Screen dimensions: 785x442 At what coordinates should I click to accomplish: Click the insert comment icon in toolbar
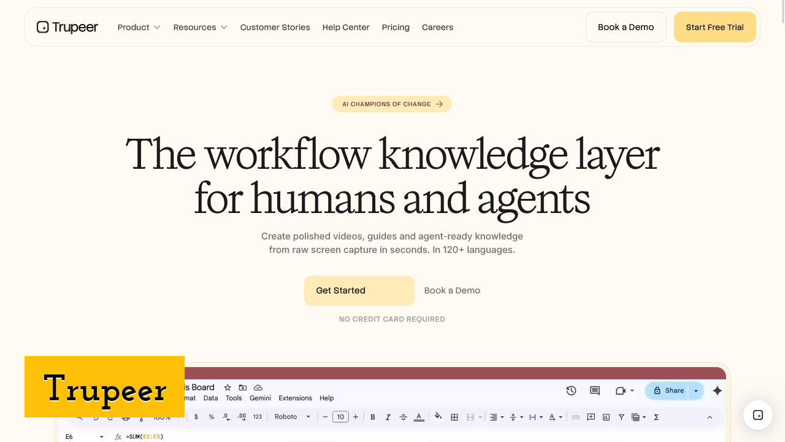click(591, 417)
